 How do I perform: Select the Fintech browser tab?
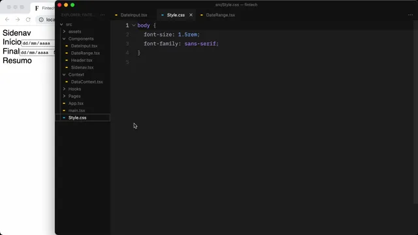coord(42,8)
